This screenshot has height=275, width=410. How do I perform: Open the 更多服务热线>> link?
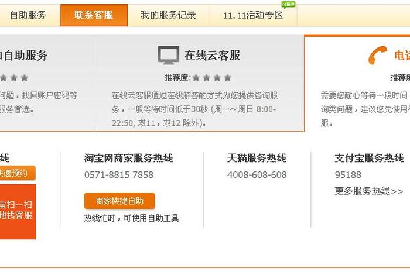pyautogui.click(x=368, y=191)
